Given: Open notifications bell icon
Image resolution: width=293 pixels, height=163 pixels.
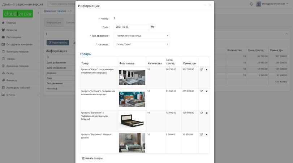Looking at the screenshot, I should coord(251,4).
